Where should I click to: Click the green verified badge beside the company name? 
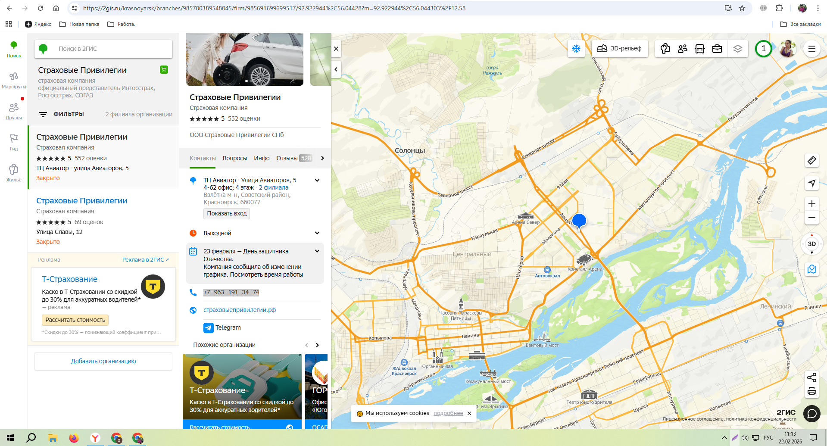tap(164, 70)
